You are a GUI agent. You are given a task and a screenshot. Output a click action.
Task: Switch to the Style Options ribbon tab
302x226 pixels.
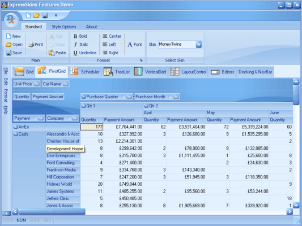64,27
